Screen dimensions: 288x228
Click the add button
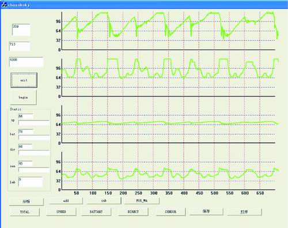click(66, 201)
